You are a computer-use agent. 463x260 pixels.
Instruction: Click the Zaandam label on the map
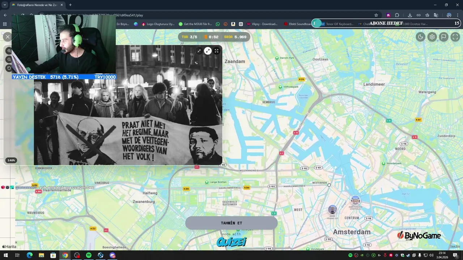[x=235, y=61]
